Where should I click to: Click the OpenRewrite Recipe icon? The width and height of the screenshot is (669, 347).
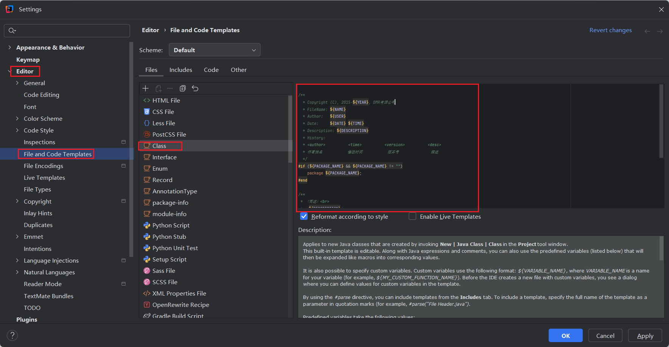point(147,305)
